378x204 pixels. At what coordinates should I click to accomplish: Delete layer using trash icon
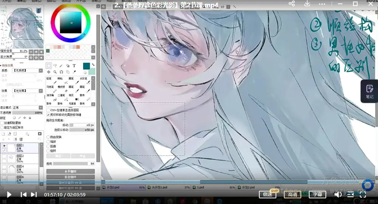(x=21, y=139)
